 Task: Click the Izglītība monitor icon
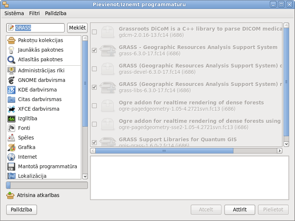click(x=11, y=118)
